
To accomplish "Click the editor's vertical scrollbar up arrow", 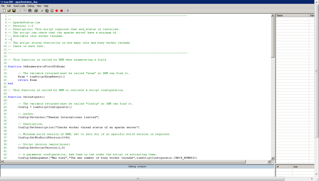I will pos(272,16).
